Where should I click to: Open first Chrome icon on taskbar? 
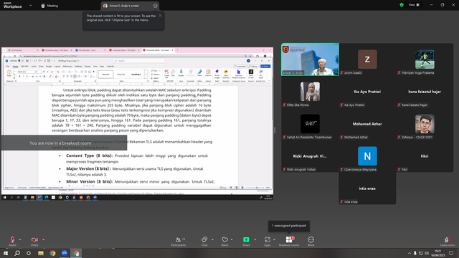coord(52,253)
